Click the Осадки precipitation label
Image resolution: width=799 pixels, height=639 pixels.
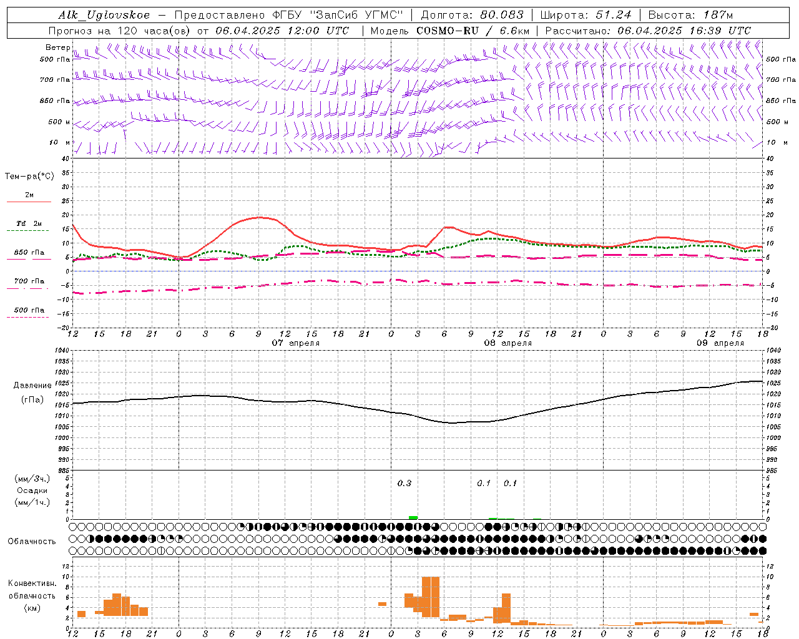(x=32, y=490)
